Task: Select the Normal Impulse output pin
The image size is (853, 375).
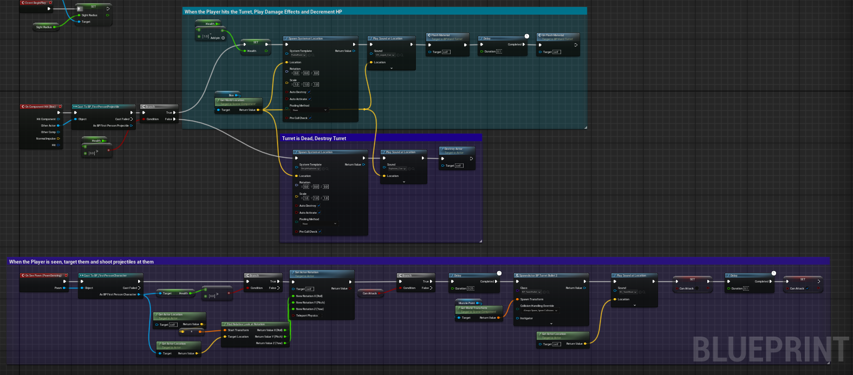Action: pyautogui.click(x=58, y=139)
